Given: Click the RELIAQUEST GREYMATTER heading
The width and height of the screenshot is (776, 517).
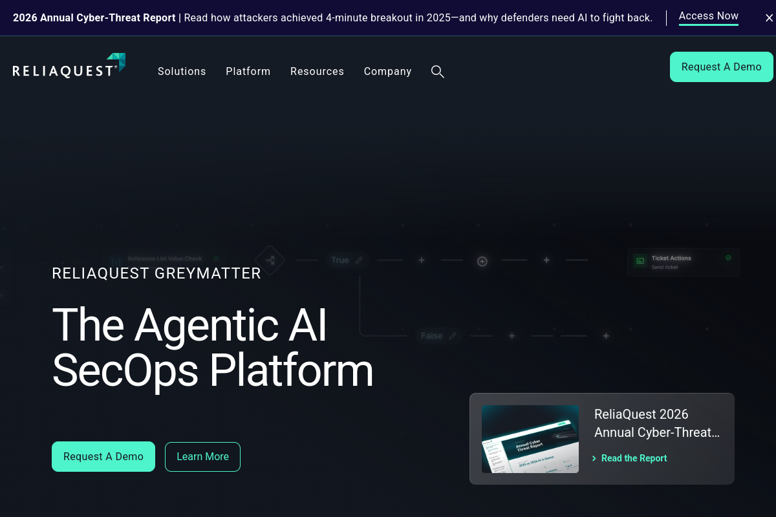Looking at the screenshot, I should (156, 273).
